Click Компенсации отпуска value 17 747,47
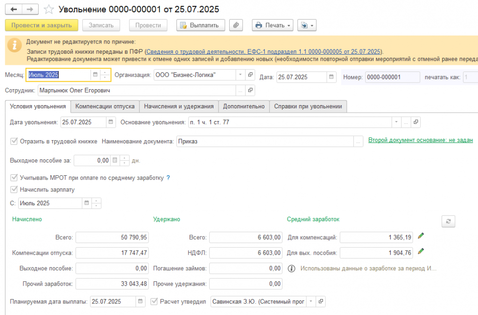This screenshot has width=478, height=315. pyautogui.click(x=112, y=253)
